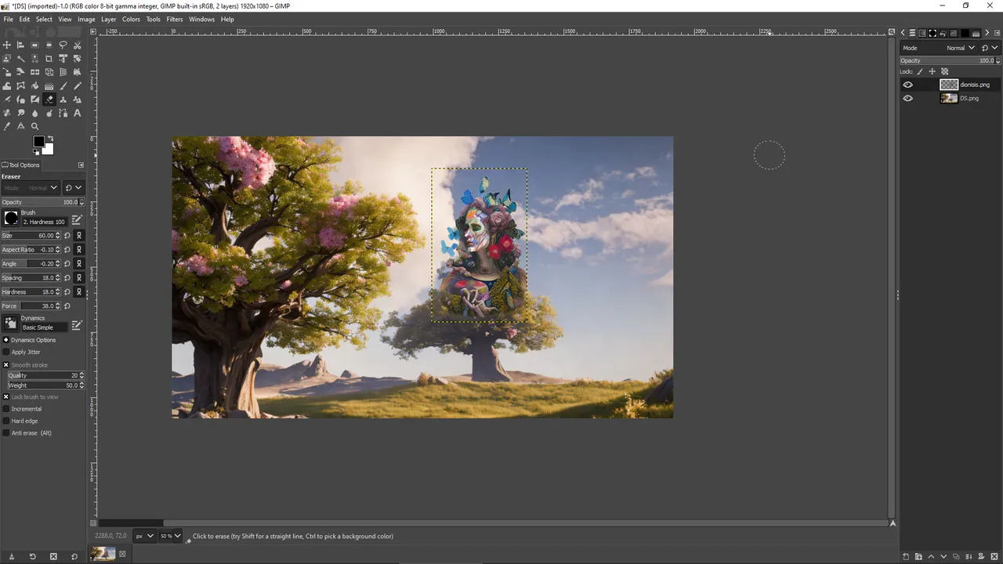This screenshot has width=1003, height=564.
Task: Open the px units dropdown
Action: [x=145, y=536]
